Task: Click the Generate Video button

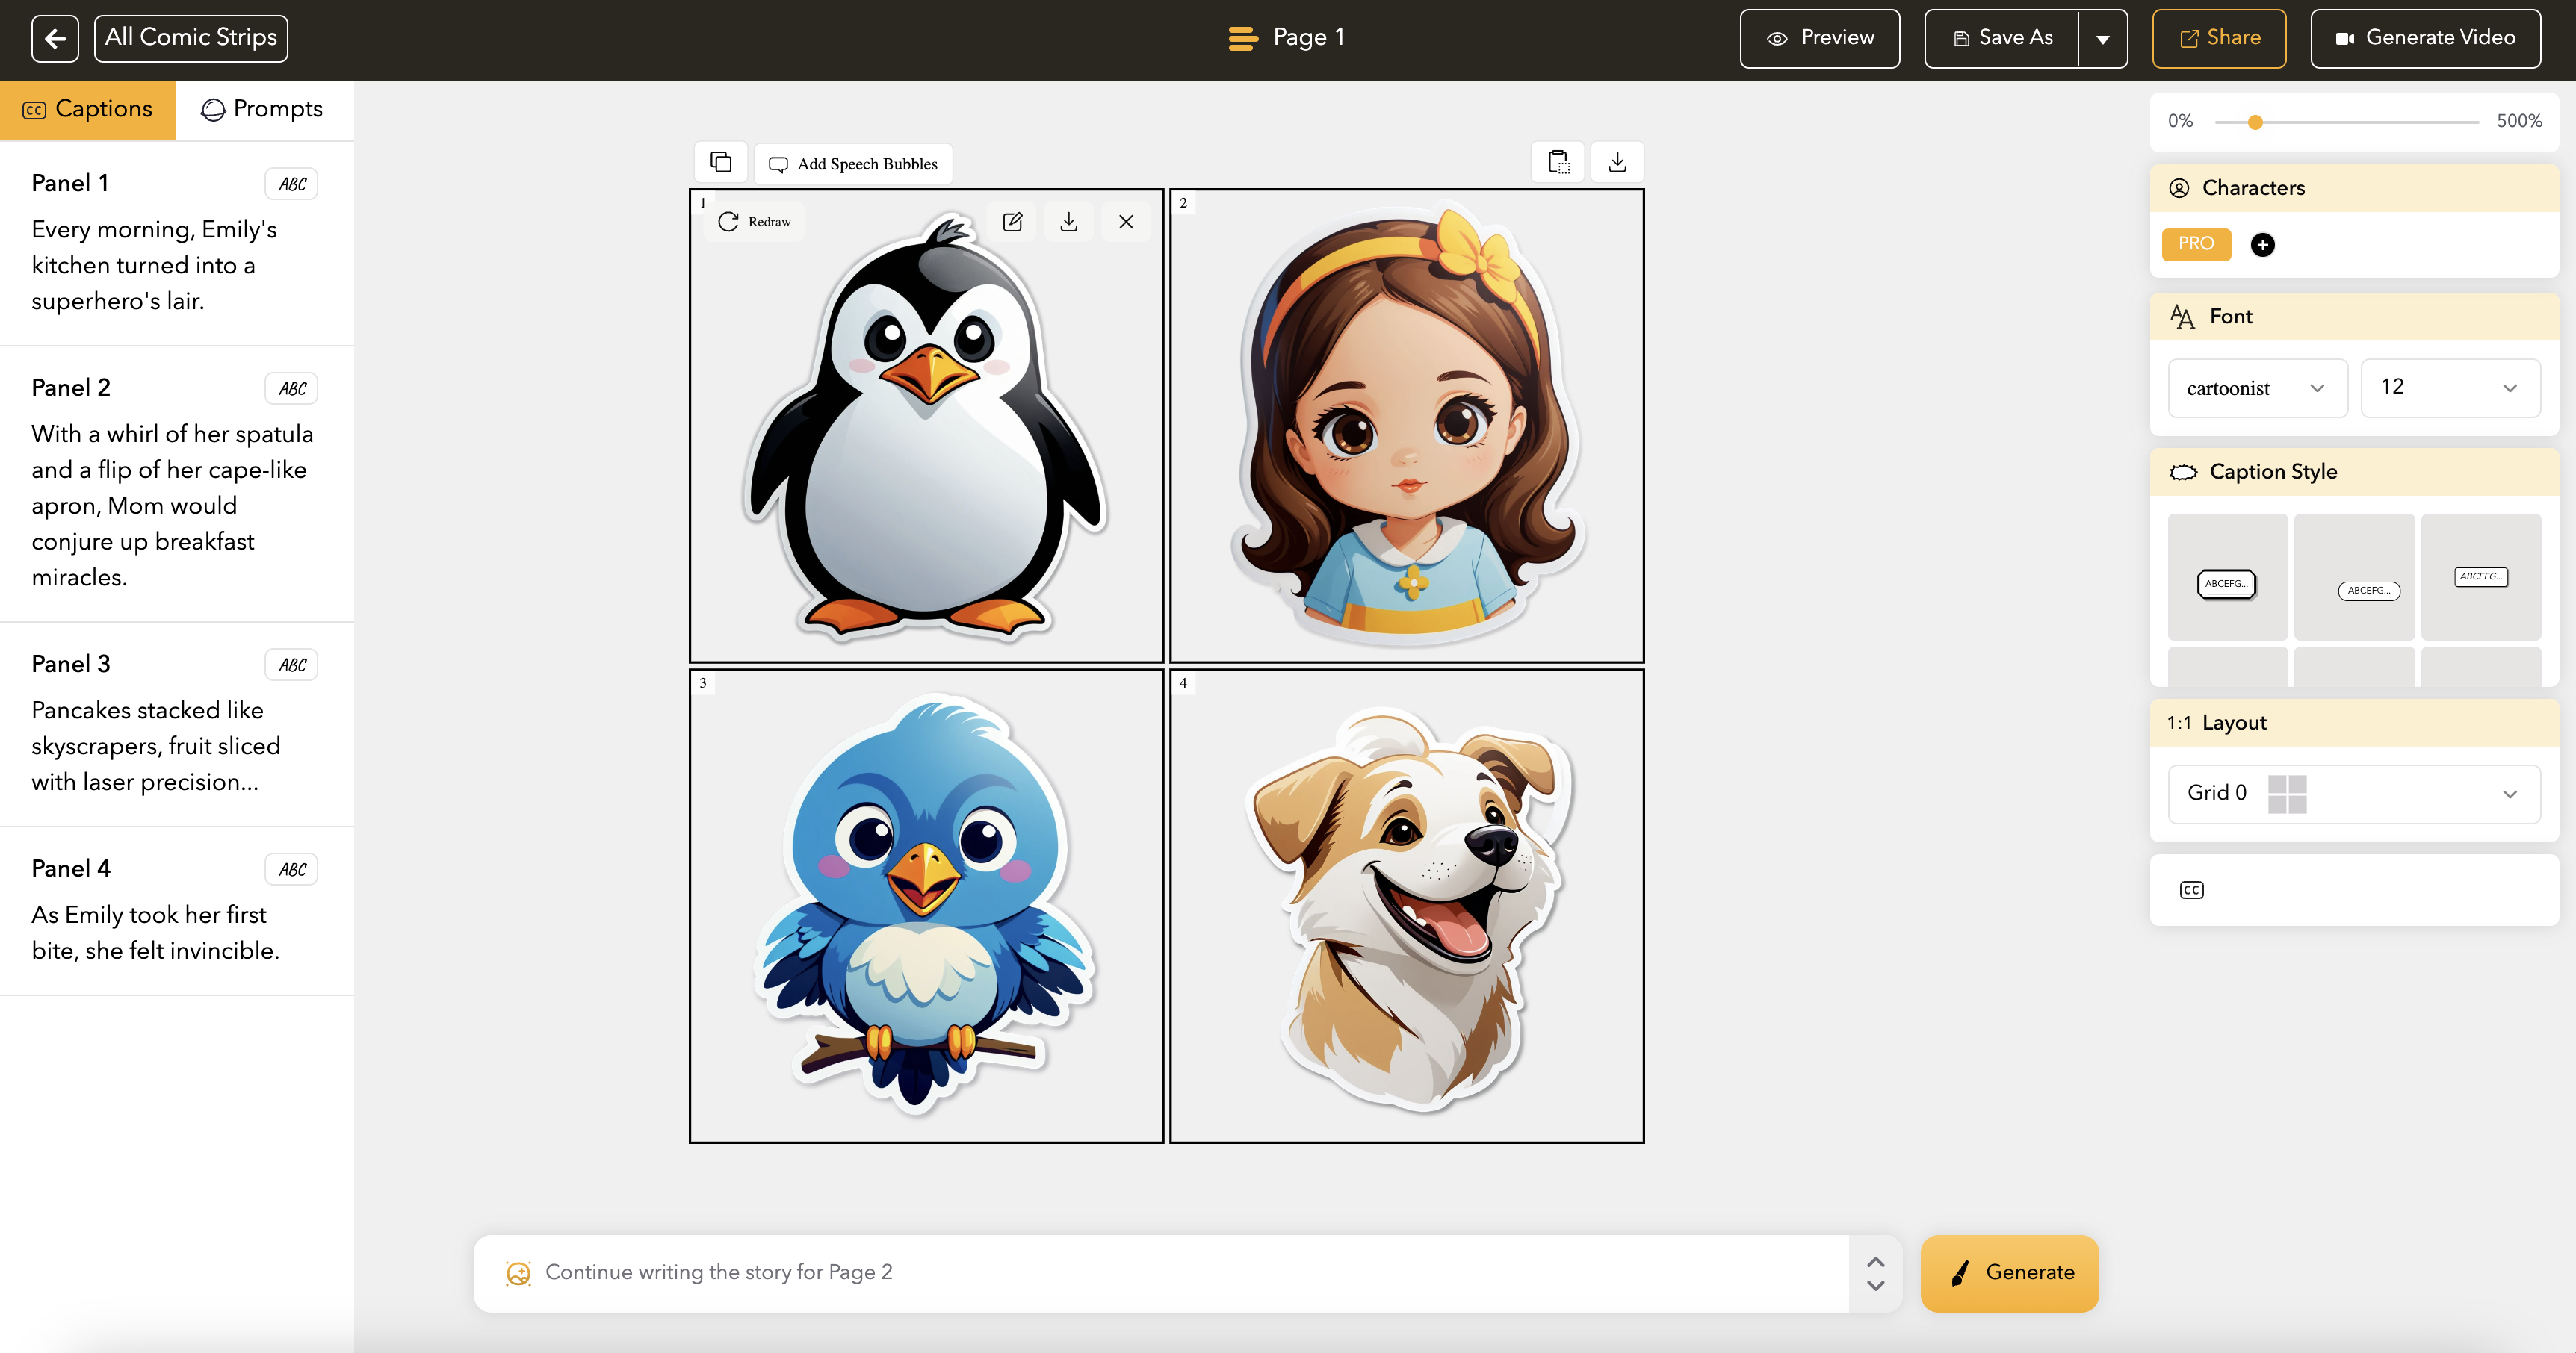Action: [2425, 39]
